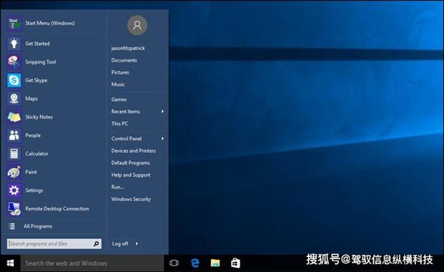
Task: Select the Games menu entry
Action: [x=119, y=100]
